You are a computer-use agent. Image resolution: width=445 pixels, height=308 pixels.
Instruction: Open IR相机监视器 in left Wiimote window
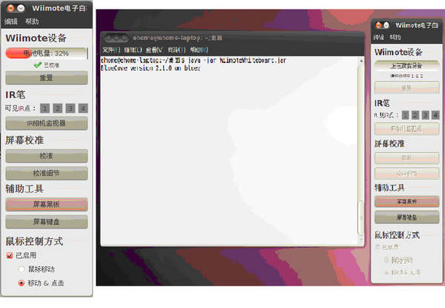point(47,123)
